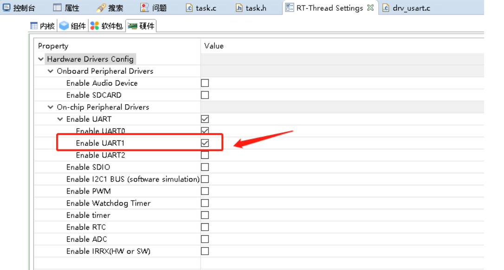Uncheck the Enable UART0 checkbox
504x270 pixels.
point(205,130)
